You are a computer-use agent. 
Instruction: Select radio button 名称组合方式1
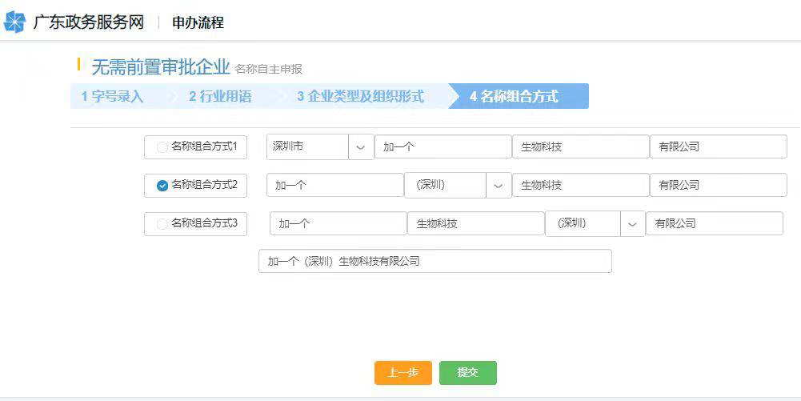pos(162,147)
